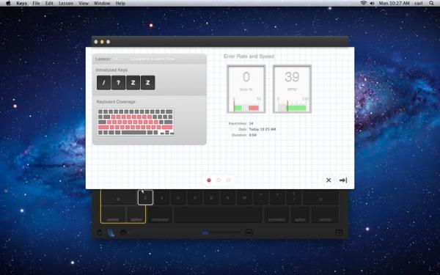Select the first red page indicator dot
The height and width of the screenshot is (275, 440).
click(209, 180)
